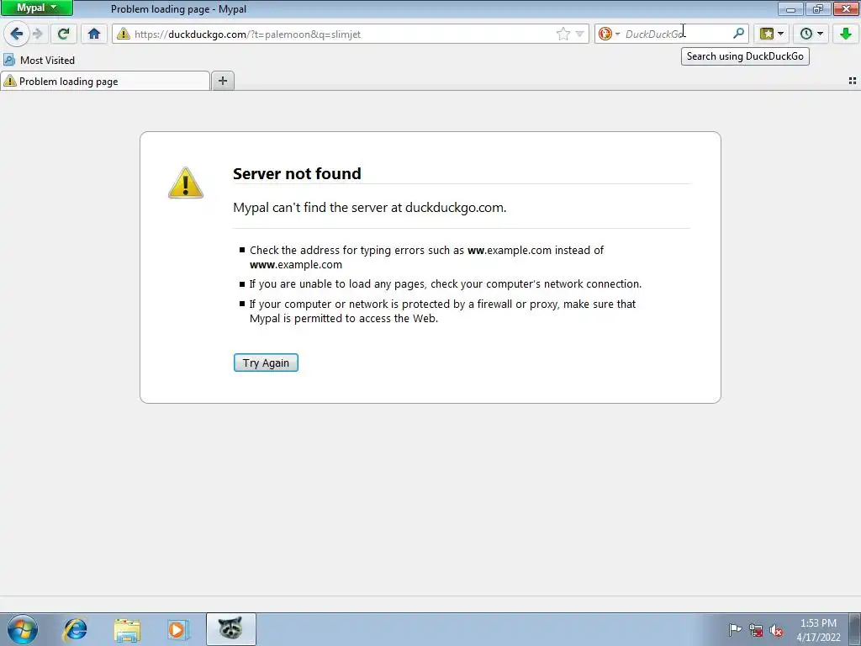Reload the current page
861x646 pixels.
(x=63, y=34)
